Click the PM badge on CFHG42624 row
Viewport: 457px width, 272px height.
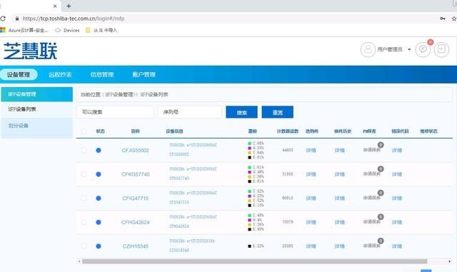click(x=381, y=216)
